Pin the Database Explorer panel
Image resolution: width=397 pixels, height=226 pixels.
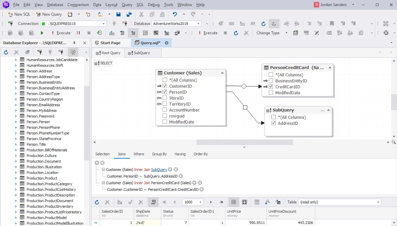coord(74,43)
